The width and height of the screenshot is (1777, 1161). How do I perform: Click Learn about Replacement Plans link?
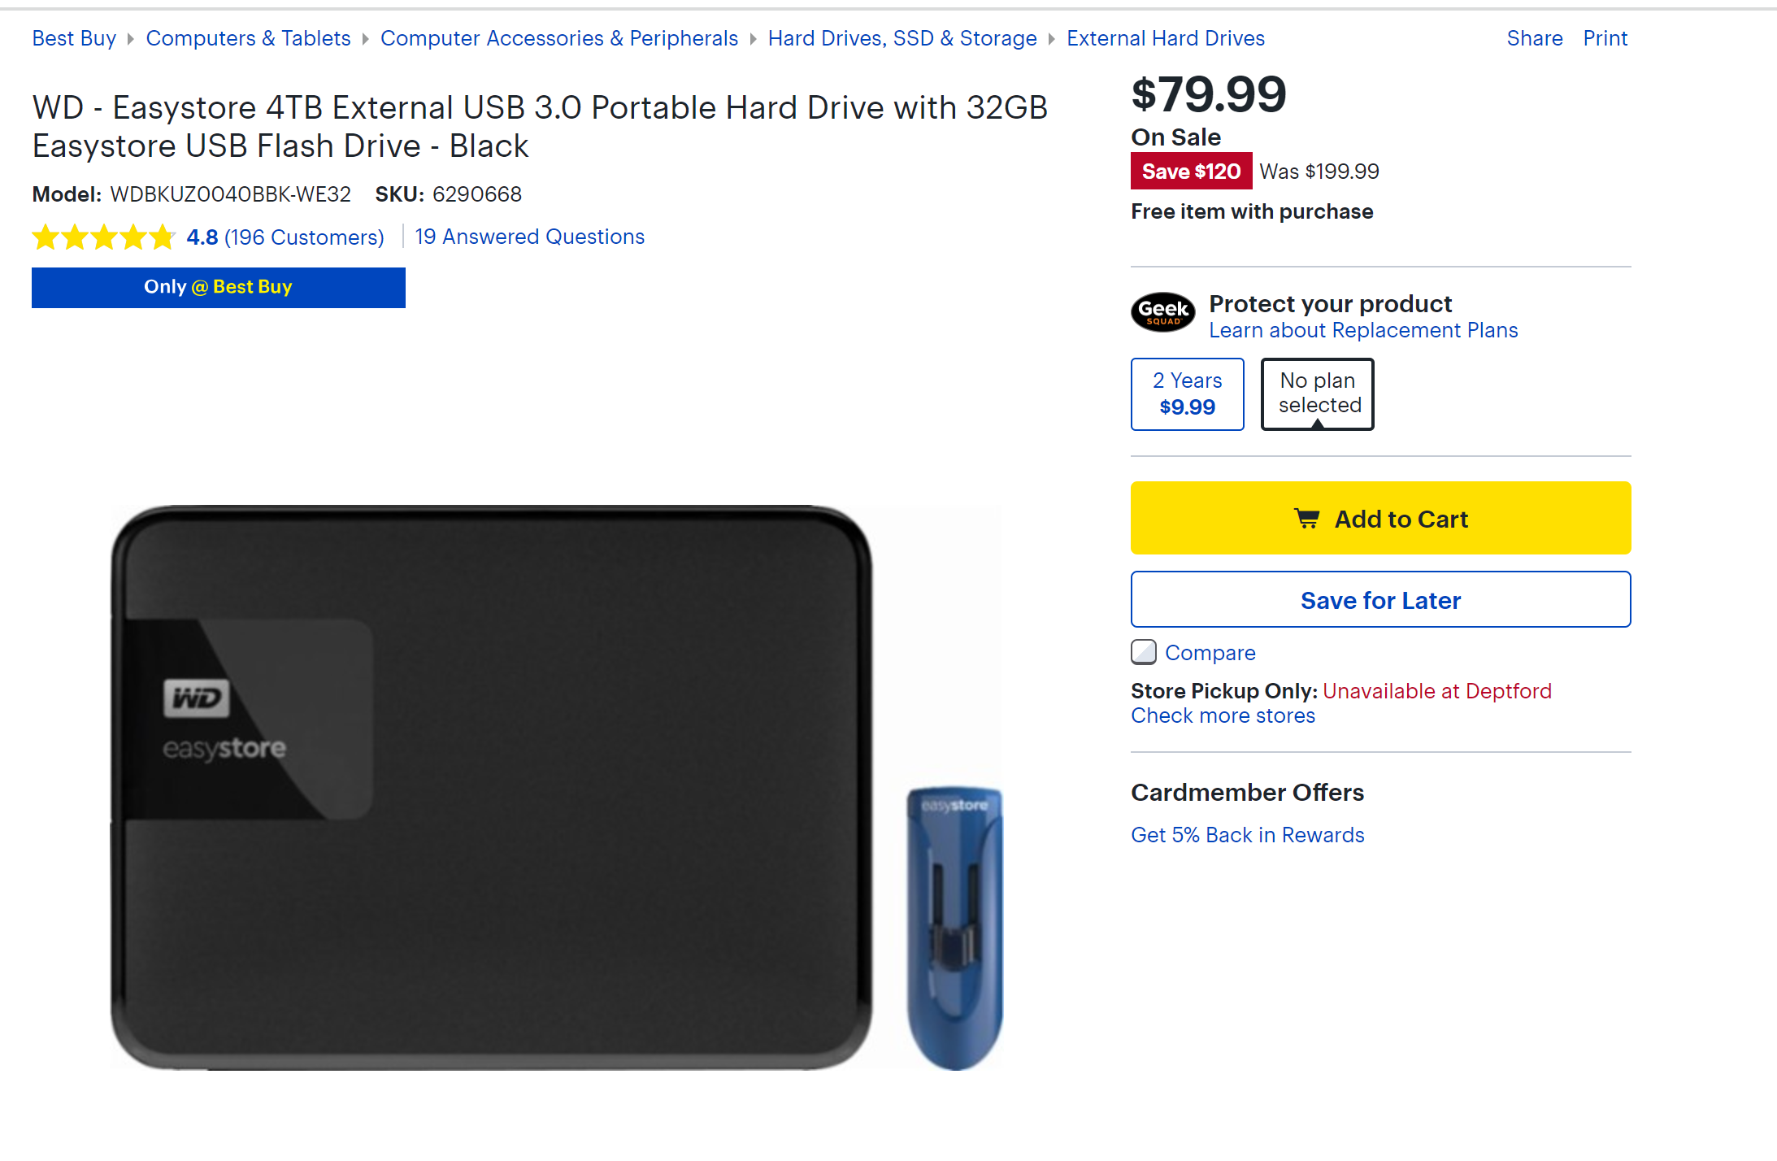pyautogui.click(x=1363, y=330)
